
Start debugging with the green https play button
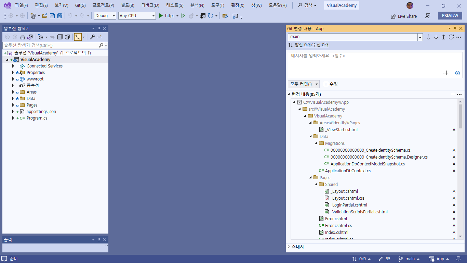[161, 16]
